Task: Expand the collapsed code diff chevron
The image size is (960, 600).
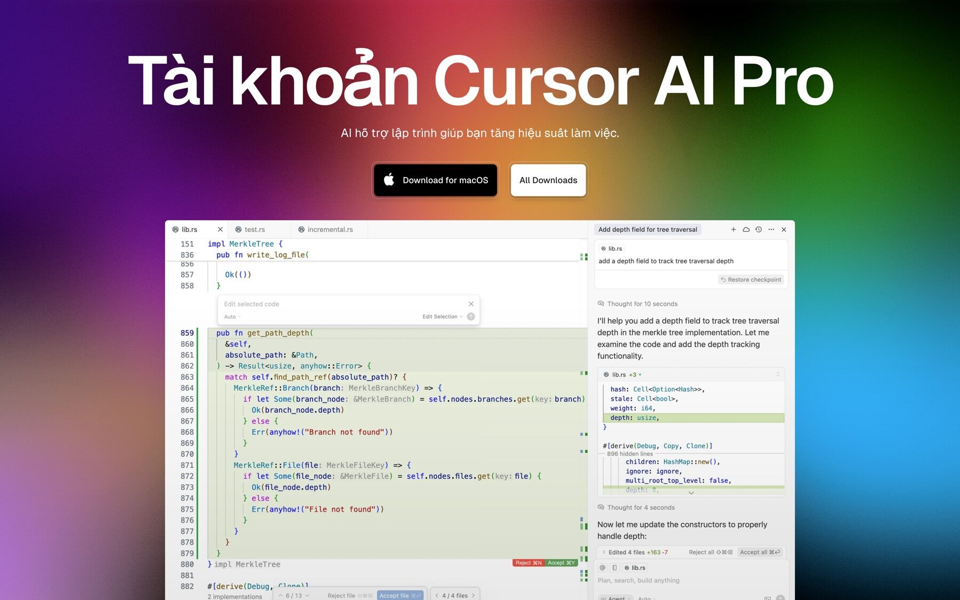Action: 691,493
